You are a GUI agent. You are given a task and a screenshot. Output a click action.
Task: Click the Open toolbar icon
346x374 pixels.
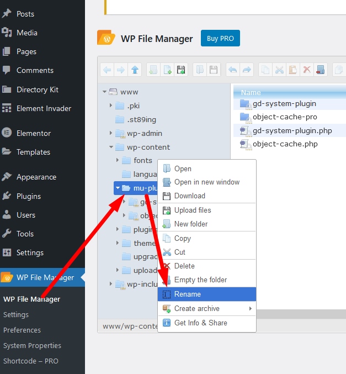point(200,70)
